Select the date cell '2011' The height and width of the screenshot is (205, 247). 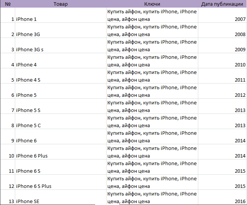coord(222,76)
